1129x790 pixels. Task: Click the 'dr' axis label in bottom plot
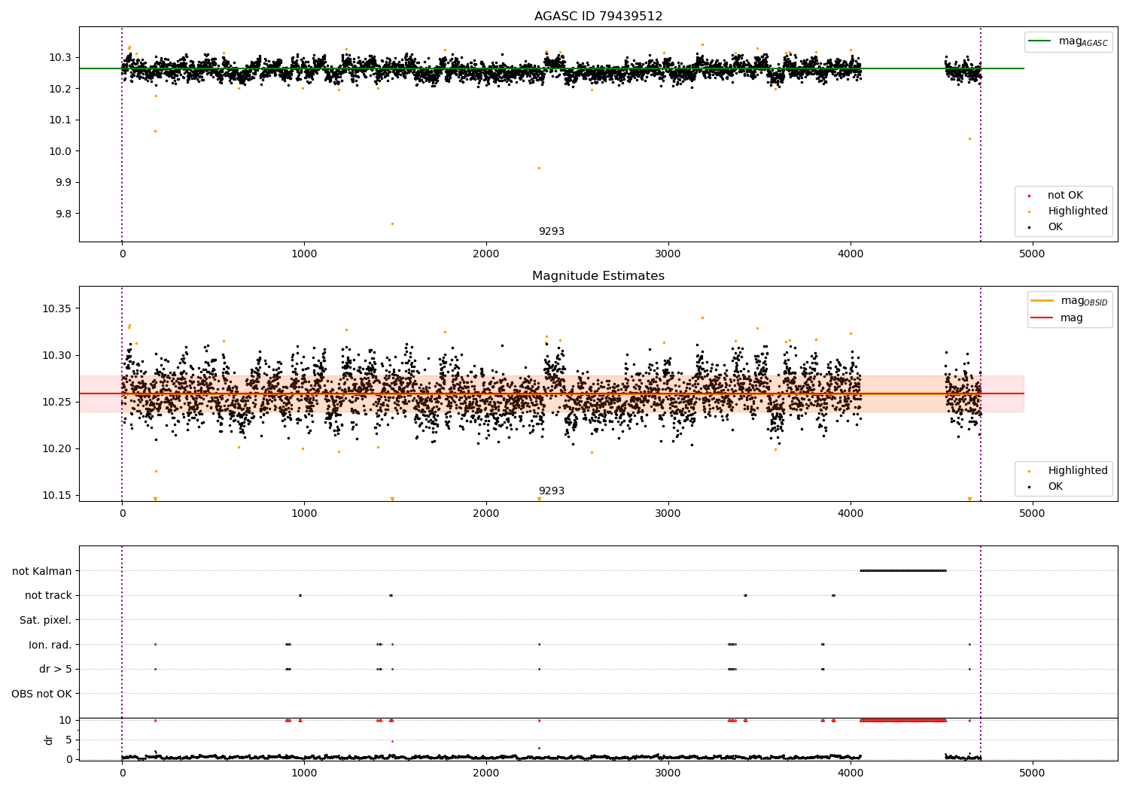49,740
